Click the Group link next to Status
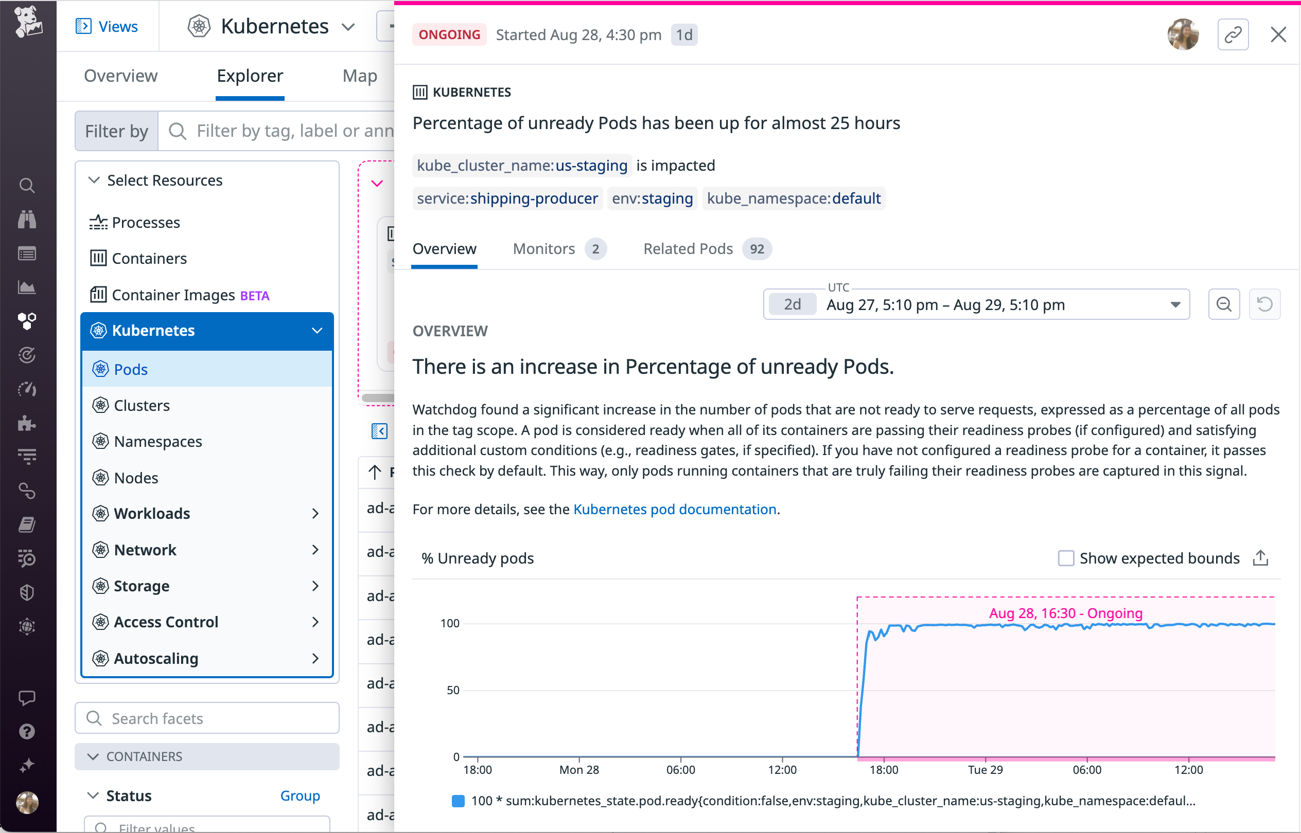 coord(300,795)
